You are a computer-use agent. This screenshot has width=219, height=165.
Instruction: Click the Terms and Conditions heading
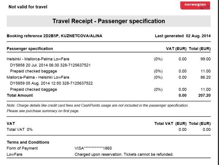28,142
